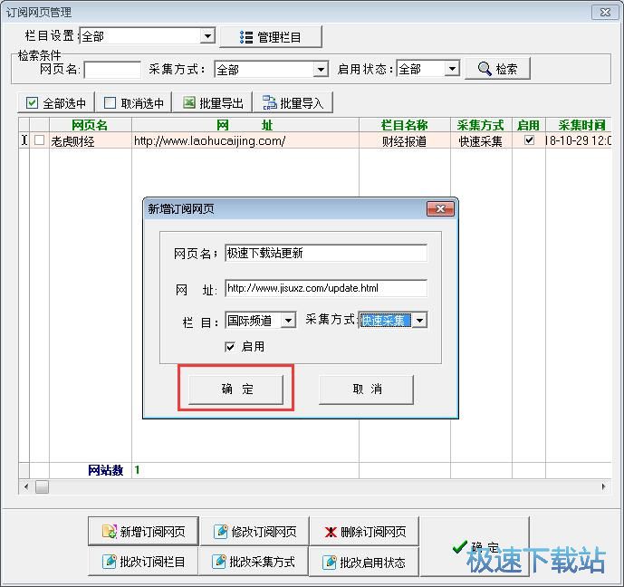Click the horizontal scrollbar thumb of the table
The image size is (624, 587).
(42, 486)
